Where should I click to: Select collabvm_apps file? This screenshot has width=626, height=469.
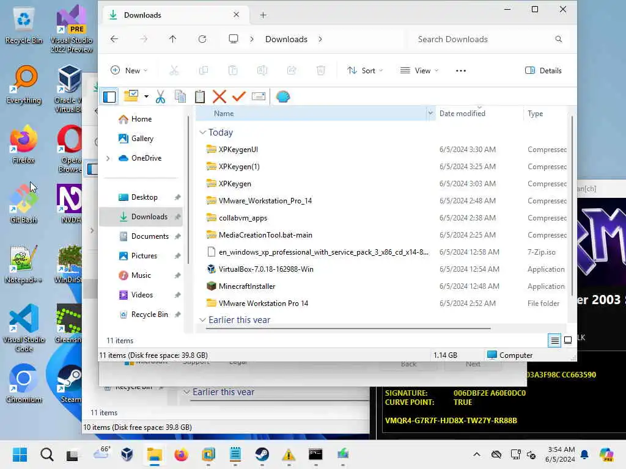click(x=243, y=218)
